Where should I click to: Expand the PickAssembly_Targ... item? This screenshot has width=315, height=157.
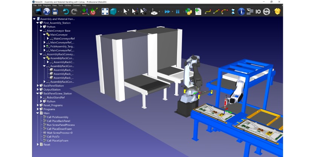tap(44, 47)
